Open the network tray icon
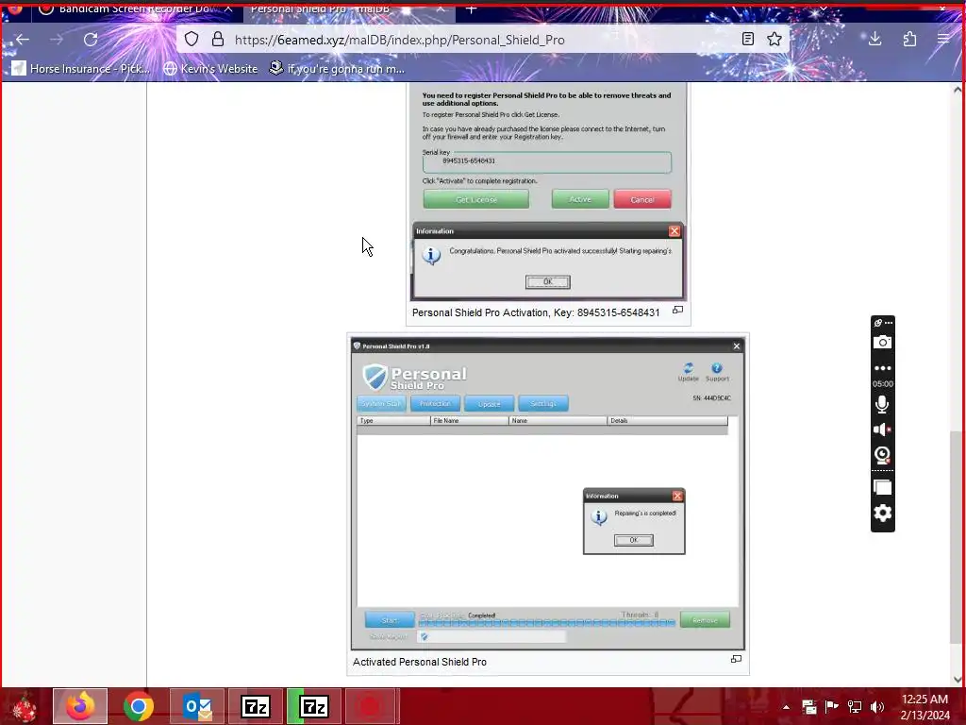The height and width of the screenshot is (725, 966). [x=855, y=706]
